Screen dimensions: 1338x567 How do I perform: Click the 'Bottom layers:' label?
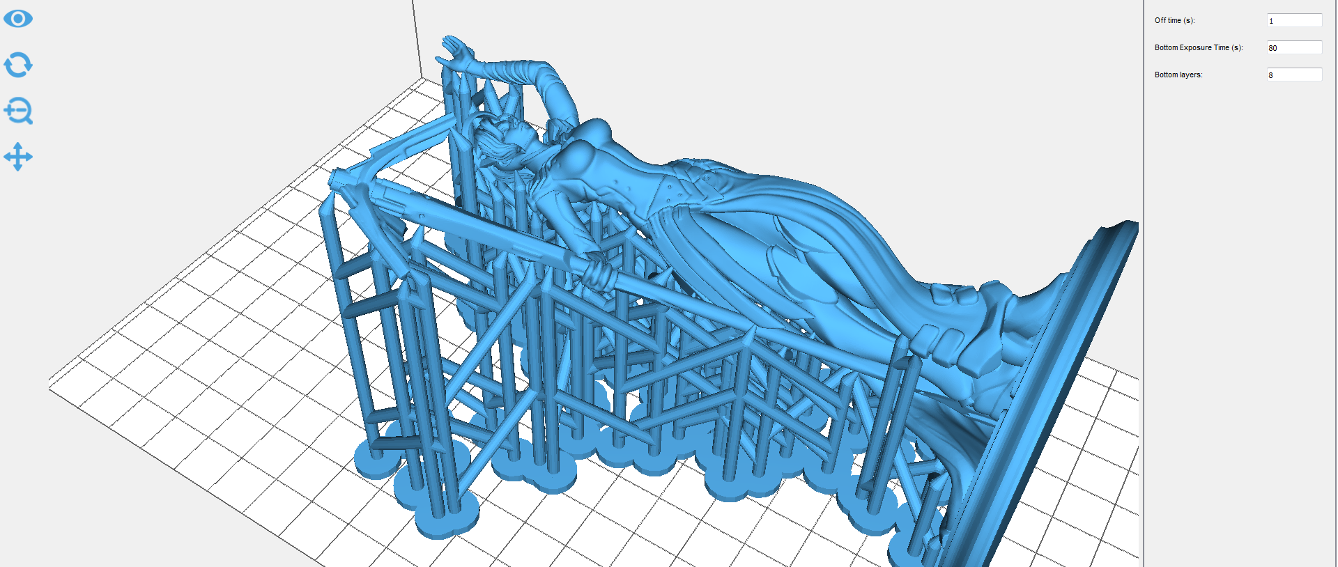point(1178,75)
